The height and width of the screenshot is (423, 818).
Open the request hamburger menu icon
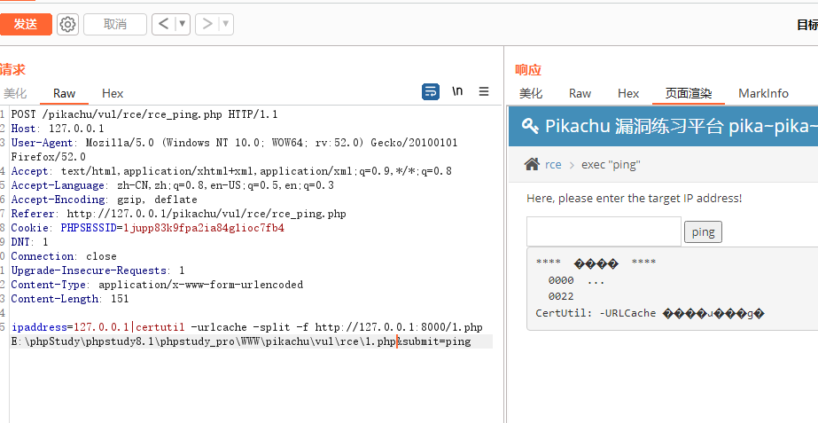pos(484,91)
